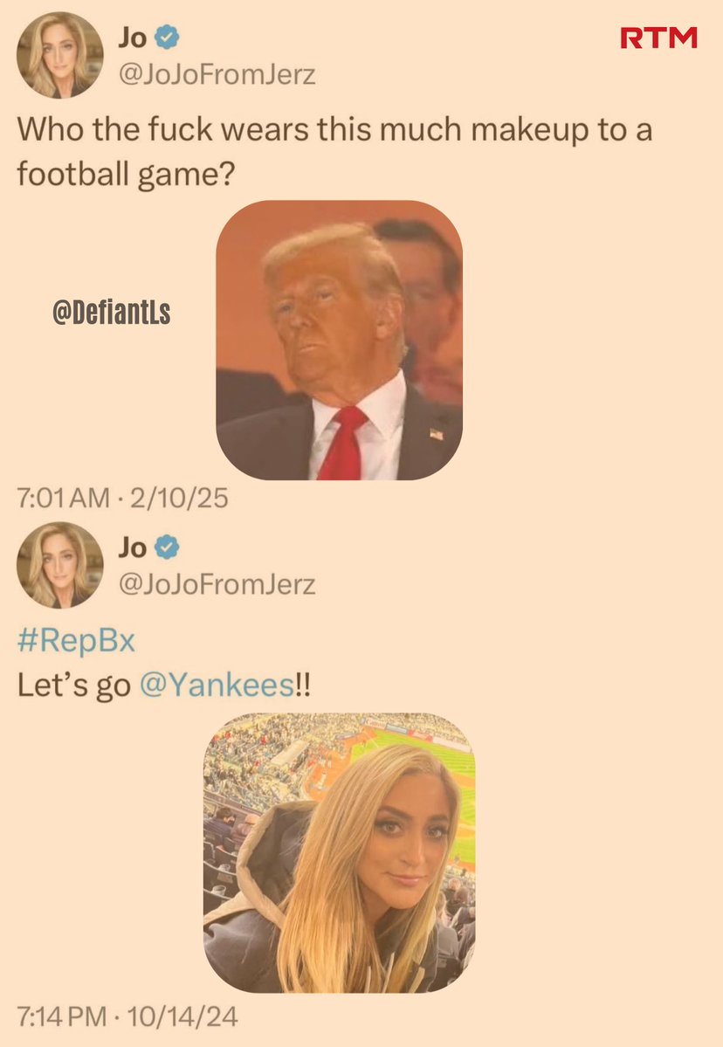Click the tweet text about makeup at a football game
Viewport: 723px width, 1047px height.
point(334,152)
